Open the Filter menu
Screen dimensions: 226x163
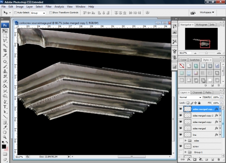[x=49, y=7]
